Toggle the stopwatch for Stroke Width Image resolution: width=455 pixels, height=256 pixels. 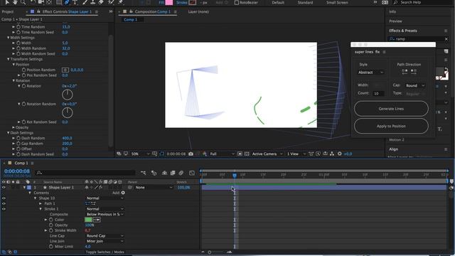[x=51, y=230]
